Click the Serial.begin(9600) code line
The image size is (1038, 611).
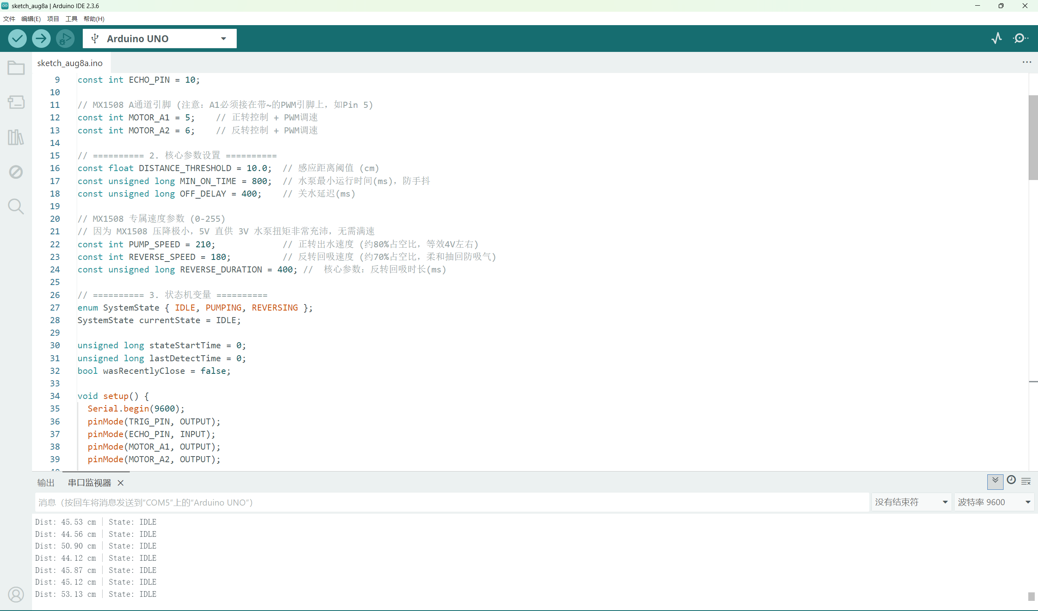[x=136, y=409]
